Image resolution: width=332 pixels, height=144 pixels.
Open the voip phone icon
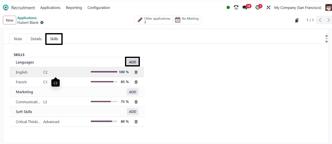[x=236, y=8]
